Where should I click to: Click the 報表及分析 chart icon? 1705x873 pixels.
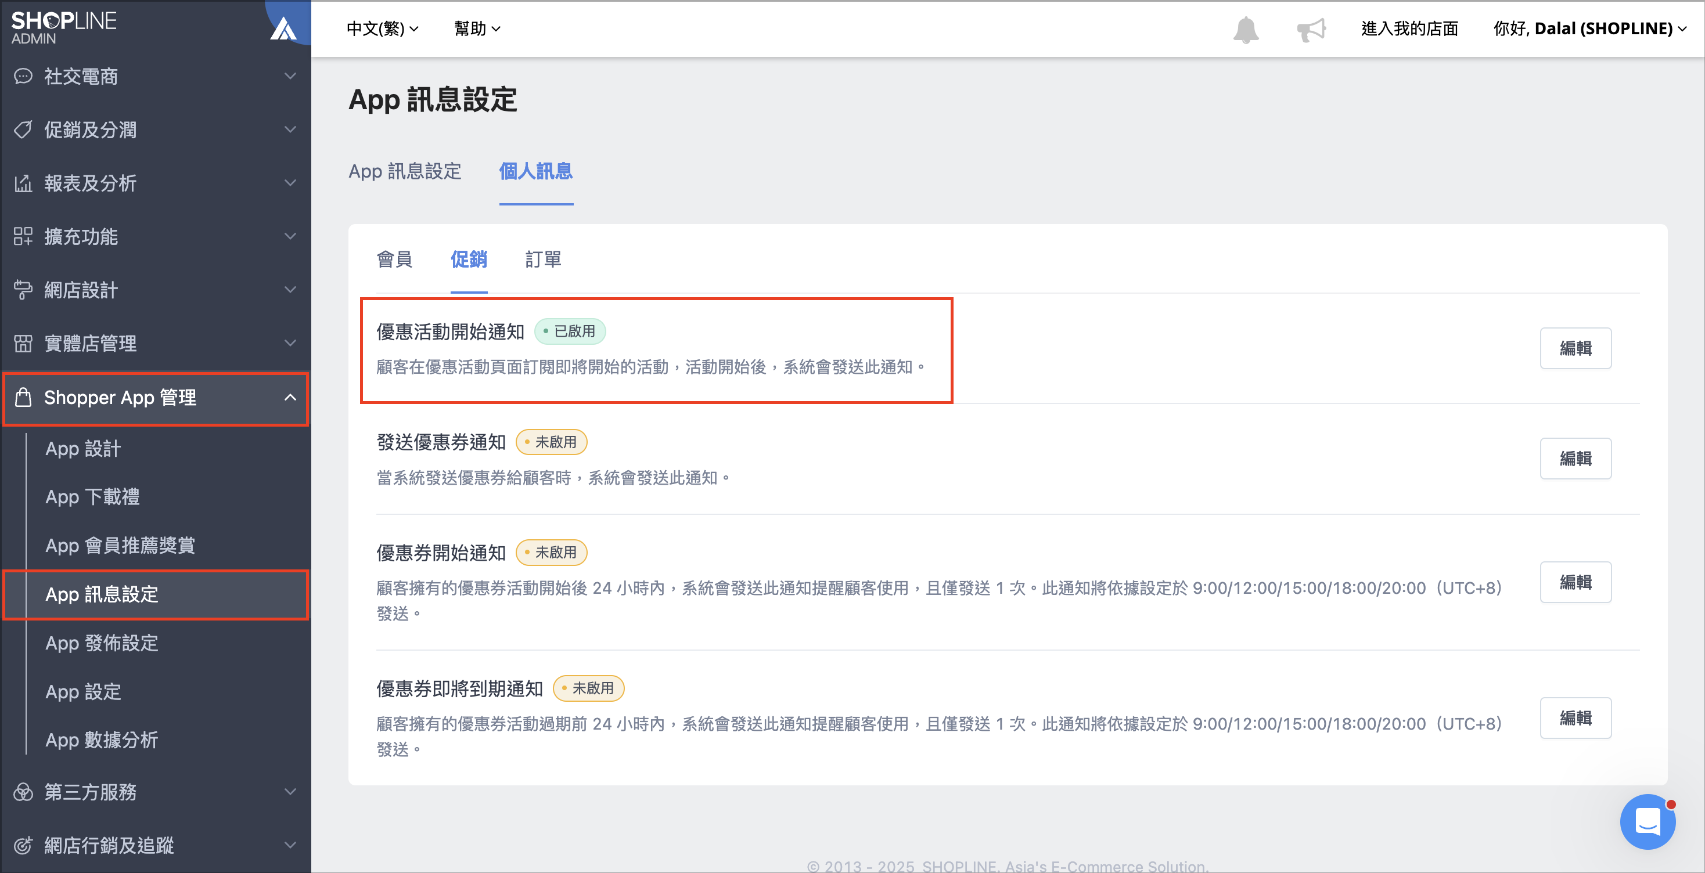click(23, 183)
